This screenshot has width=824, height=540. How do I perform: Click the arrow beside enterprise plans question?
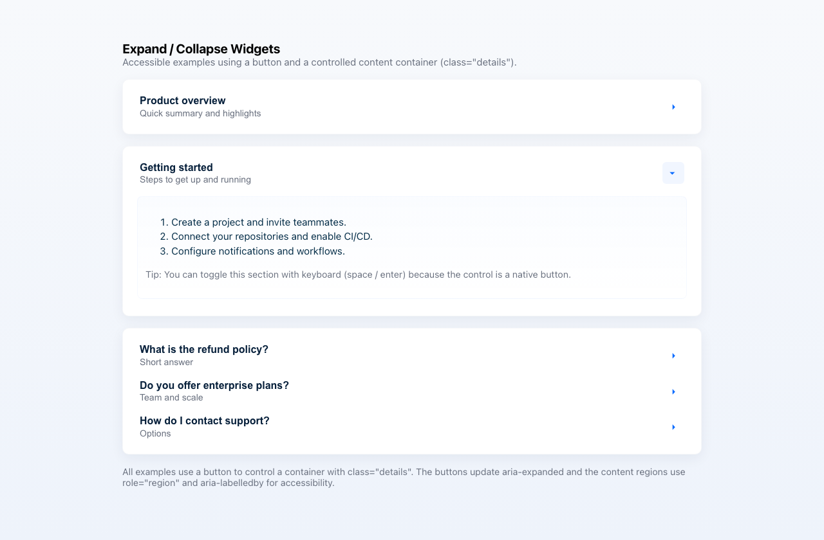(x=673, y=392)
